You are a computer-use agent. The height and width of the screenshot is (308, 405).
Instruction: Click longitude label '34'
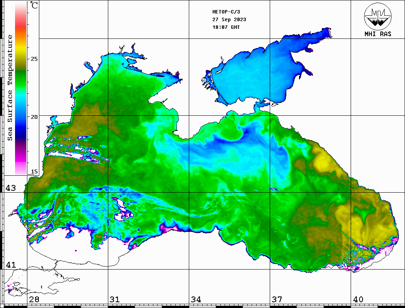tap(196, 300)
